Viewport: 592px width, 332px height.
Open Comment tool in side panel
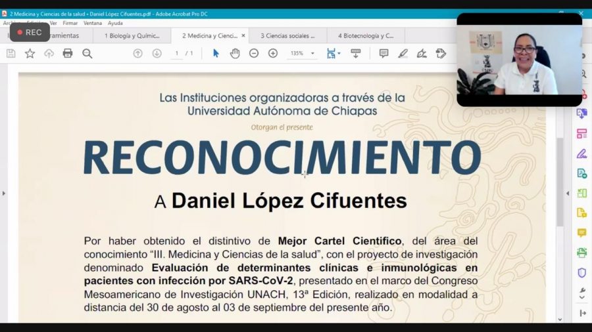coord(582,233)
